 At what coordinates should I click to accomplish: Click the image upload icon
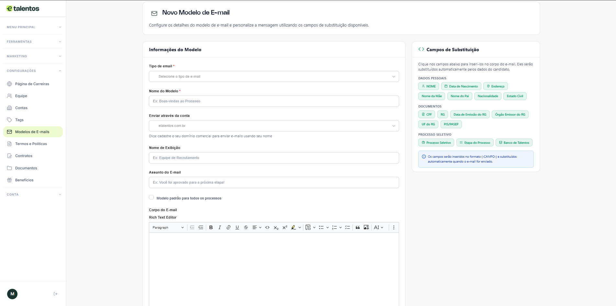click(366, 228)
